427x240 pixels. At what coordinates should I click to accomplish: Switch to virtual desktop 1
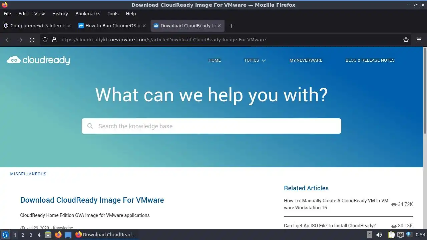[15, 235]
